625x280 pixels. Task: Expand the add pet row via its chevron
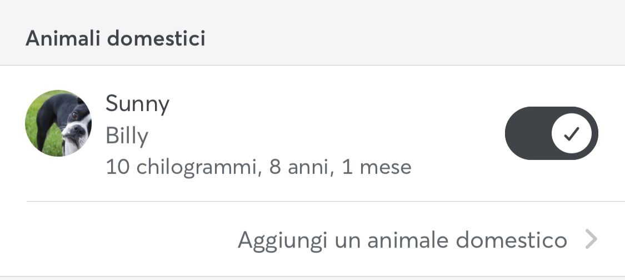click(591, 239)
